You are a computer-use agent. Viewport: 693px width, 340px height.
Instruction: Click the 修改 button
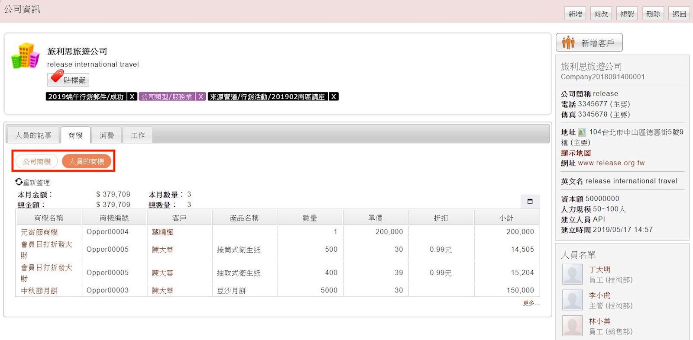(x=601, y=14)
